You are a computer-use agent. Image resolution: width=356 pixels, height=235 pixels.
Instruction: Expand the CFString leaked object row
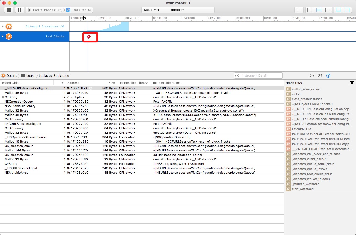click(x=3, y=97)
